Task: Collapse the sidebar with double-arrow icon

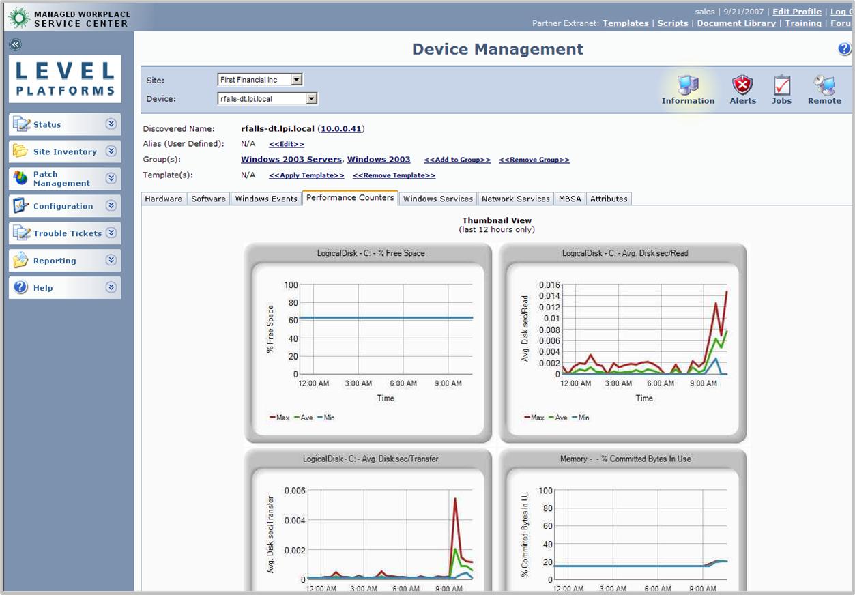Action: [x=16, y=45]
